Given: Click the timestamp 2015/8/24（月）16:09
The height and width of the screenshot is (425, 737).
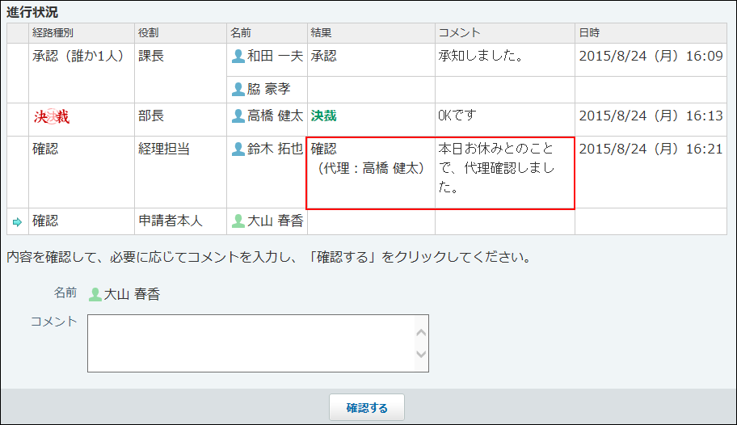Looking at the screenshot, I should click(x=651, y=56).
